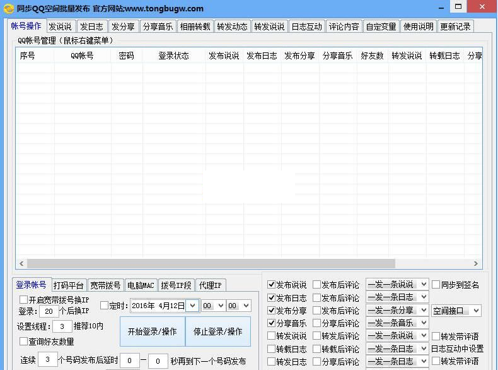Click the 停止登录/操作 button
The width and height of the screenshot is (498, 370).
click(217, 331)
